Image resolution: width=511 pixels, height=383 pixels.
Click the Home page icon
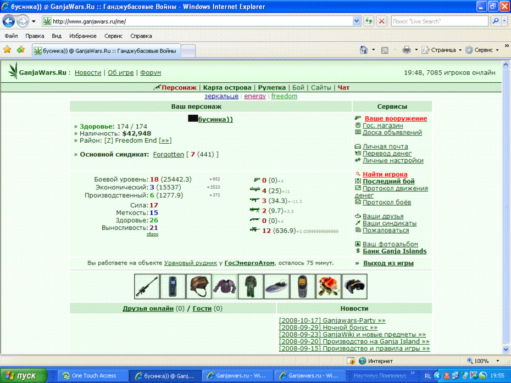[x=364, y=50]
